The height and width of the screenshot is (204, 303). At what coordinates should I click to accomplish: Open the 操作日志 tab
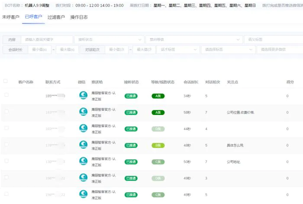tap(79, 17)
